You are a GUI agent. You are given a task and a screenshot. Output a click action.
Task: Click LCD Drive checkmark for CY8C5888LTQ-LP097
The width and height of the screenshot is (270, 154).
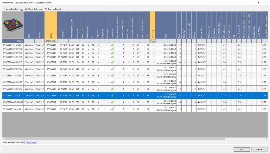[112, 109]
